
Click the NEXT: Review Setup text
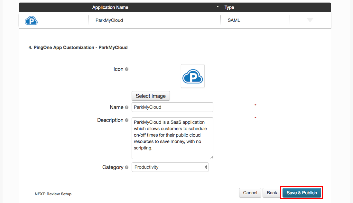pos(53,194)
